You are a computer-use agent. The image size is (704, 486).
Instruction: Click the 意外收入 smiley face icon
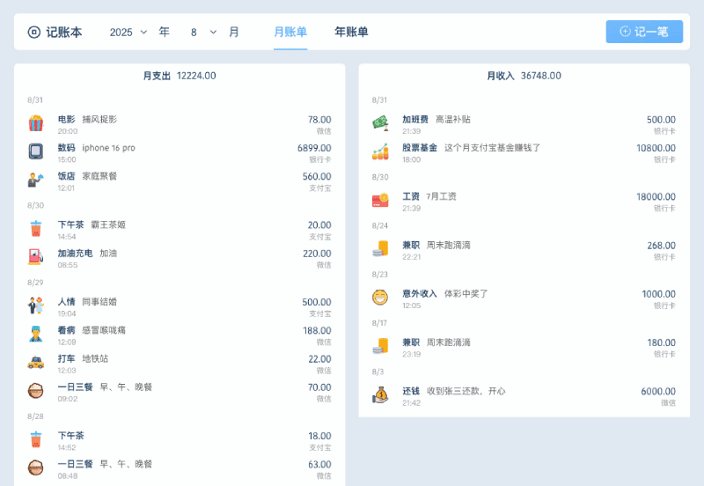(x=380, y=298)
